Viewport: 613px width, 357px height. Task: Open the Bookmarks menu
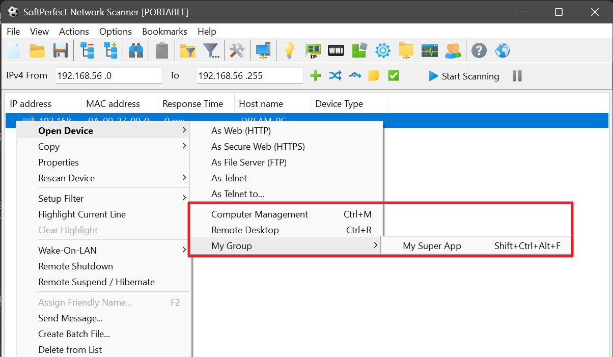point(164,32)
